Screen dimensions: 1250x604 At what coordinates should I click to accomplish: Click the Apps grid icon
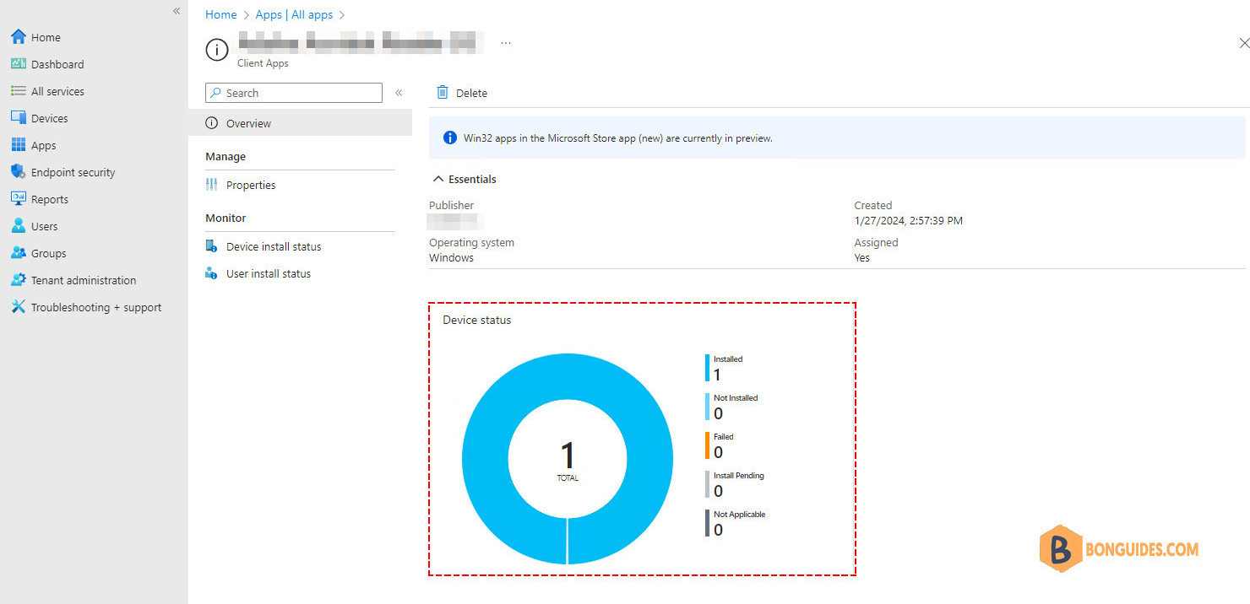click(x=19, y=145)
